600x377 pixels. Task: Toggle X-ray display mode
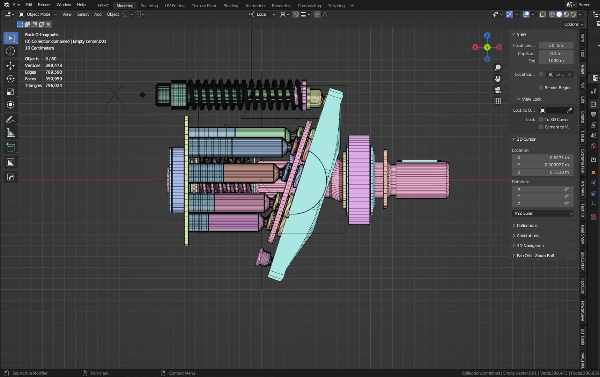click(542, 14)
